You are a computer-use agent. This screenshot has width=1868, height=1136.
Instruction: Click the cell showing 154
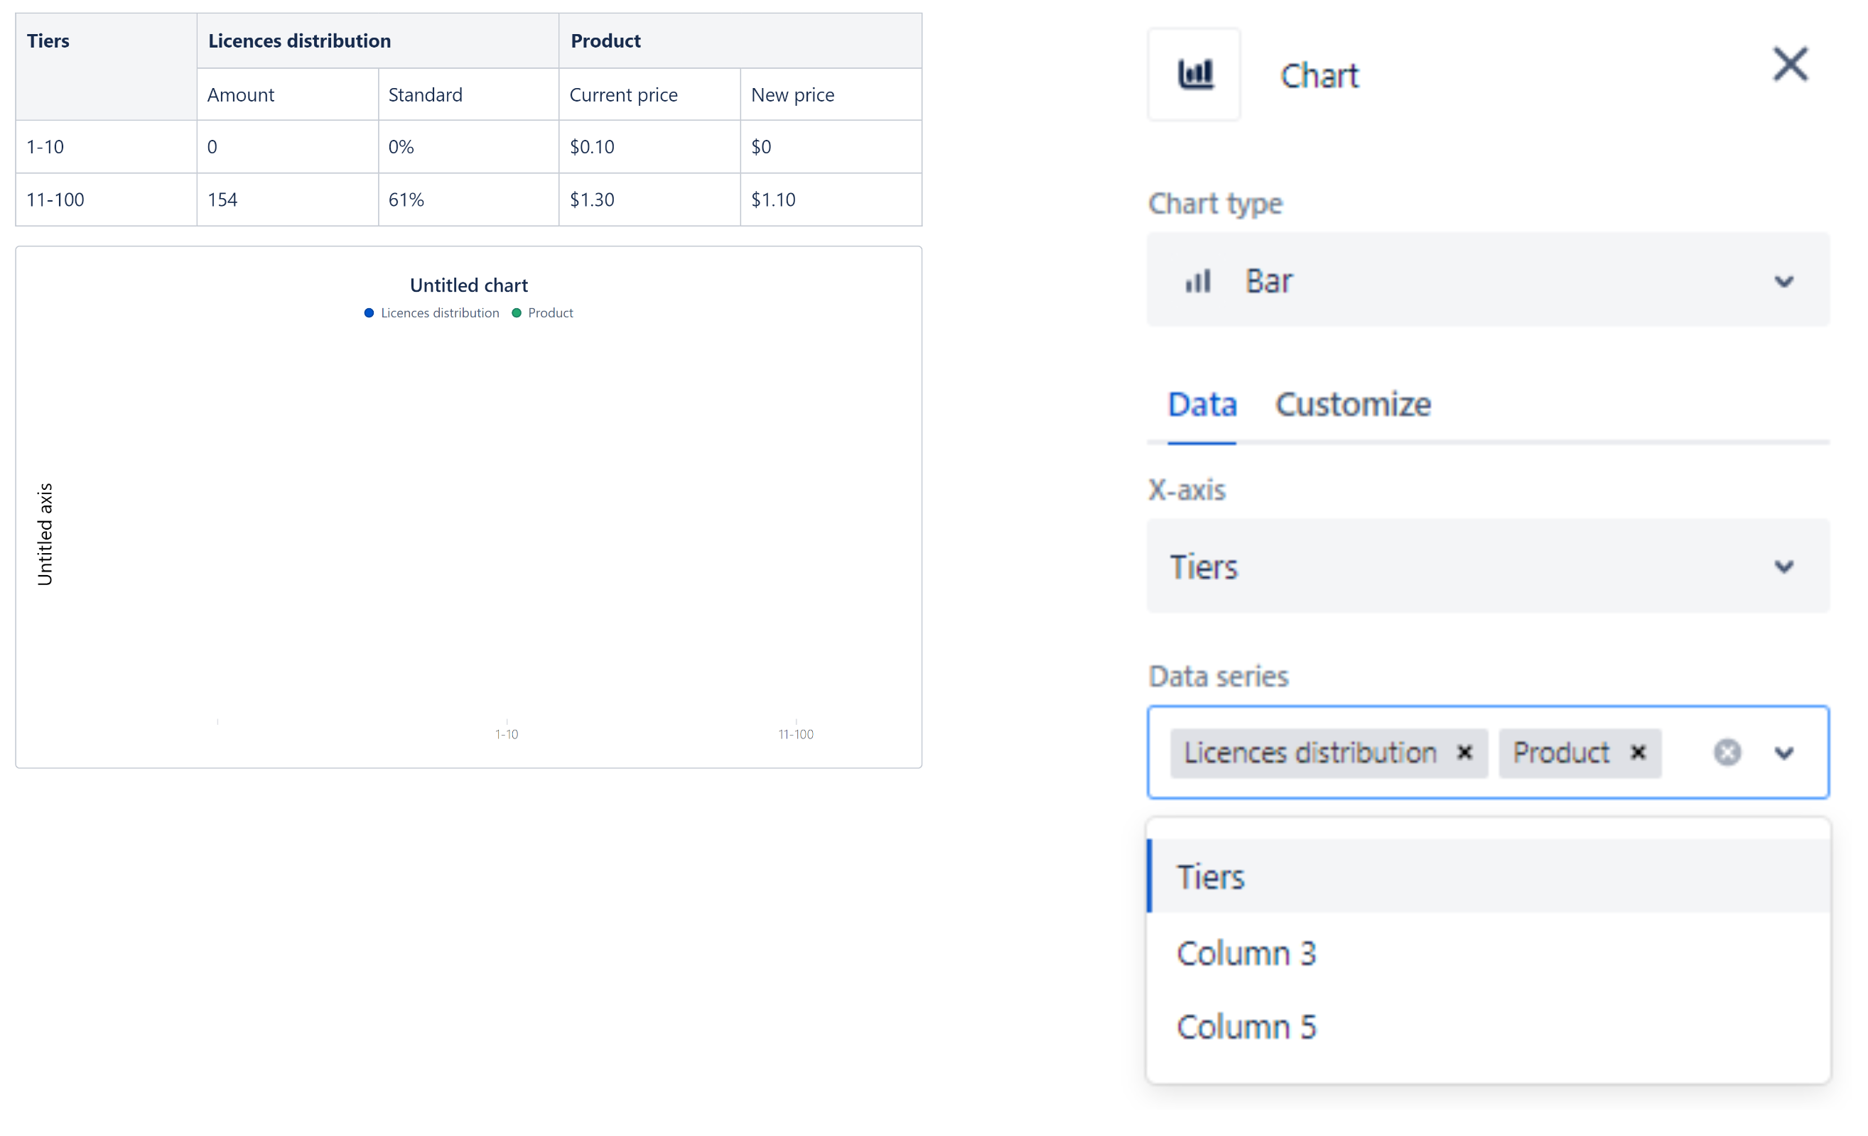point(287,200)
